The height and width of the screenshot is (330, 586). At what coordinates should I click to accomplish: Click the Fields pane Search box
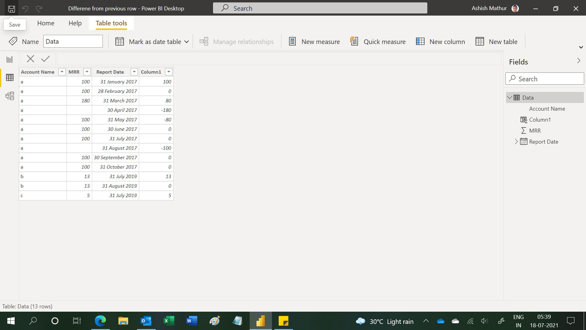(x=545, y=79)
